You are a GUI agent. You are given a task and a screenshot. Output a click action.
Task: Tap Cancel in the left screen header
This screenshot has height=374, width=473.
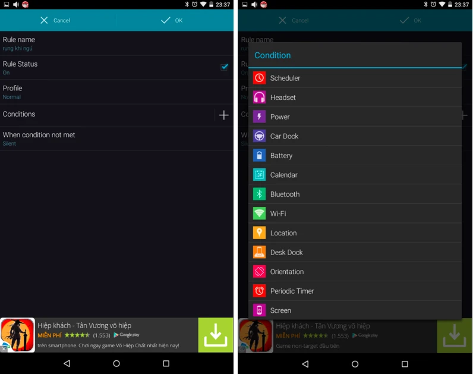[x=55, y=20]
